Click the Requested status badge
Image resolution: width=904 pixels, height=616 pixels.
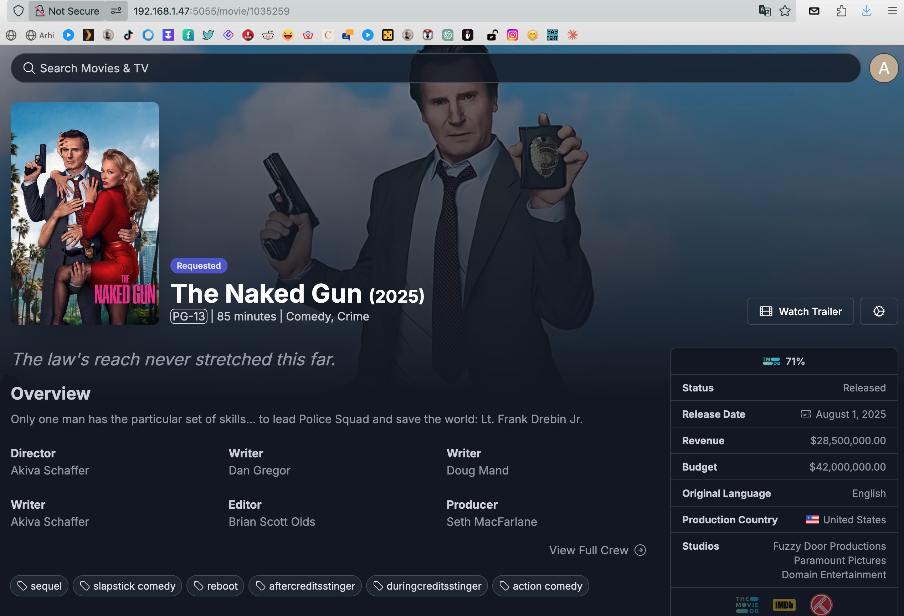199,266
